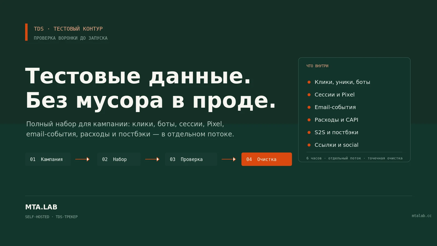This screenshot has width=437, height=246.
Task: Select the Сессии и Pixel item
Action: (x=335, y=95)
